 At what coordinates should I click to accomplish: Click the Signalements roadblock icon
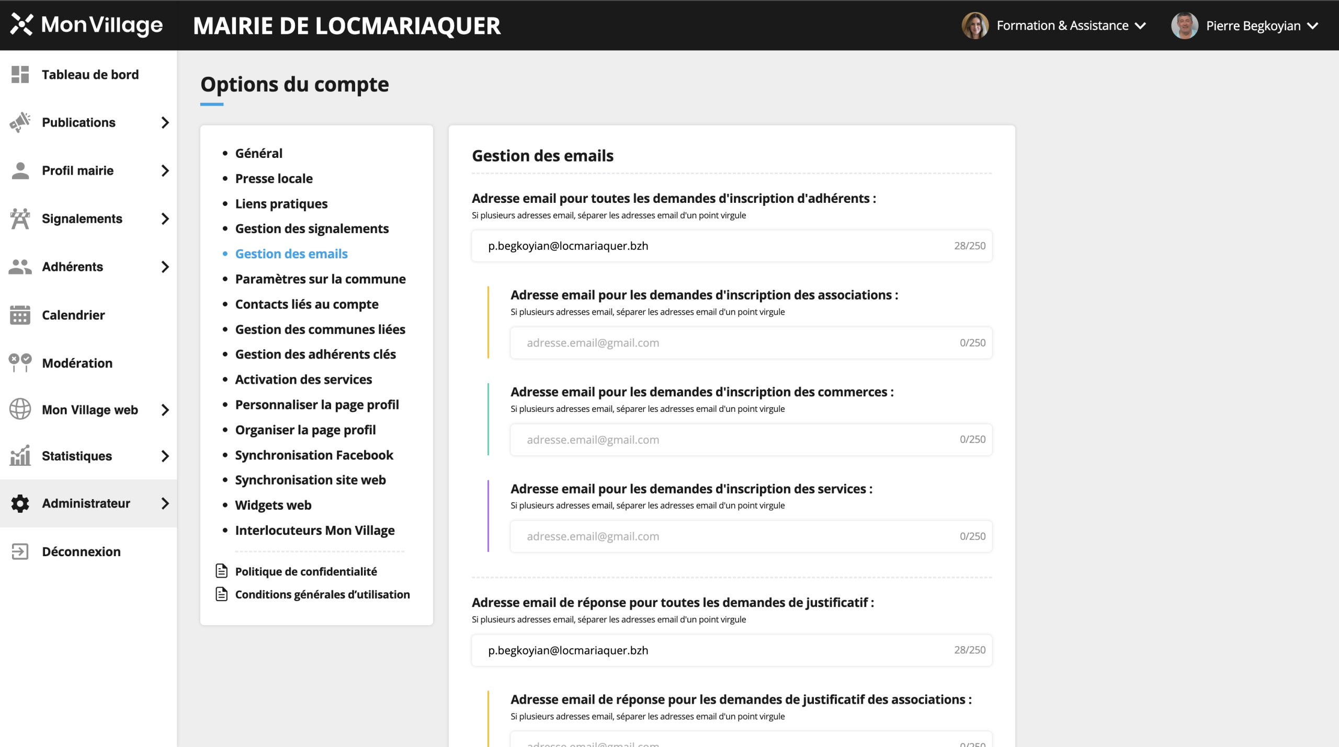[x=20, y=219]
